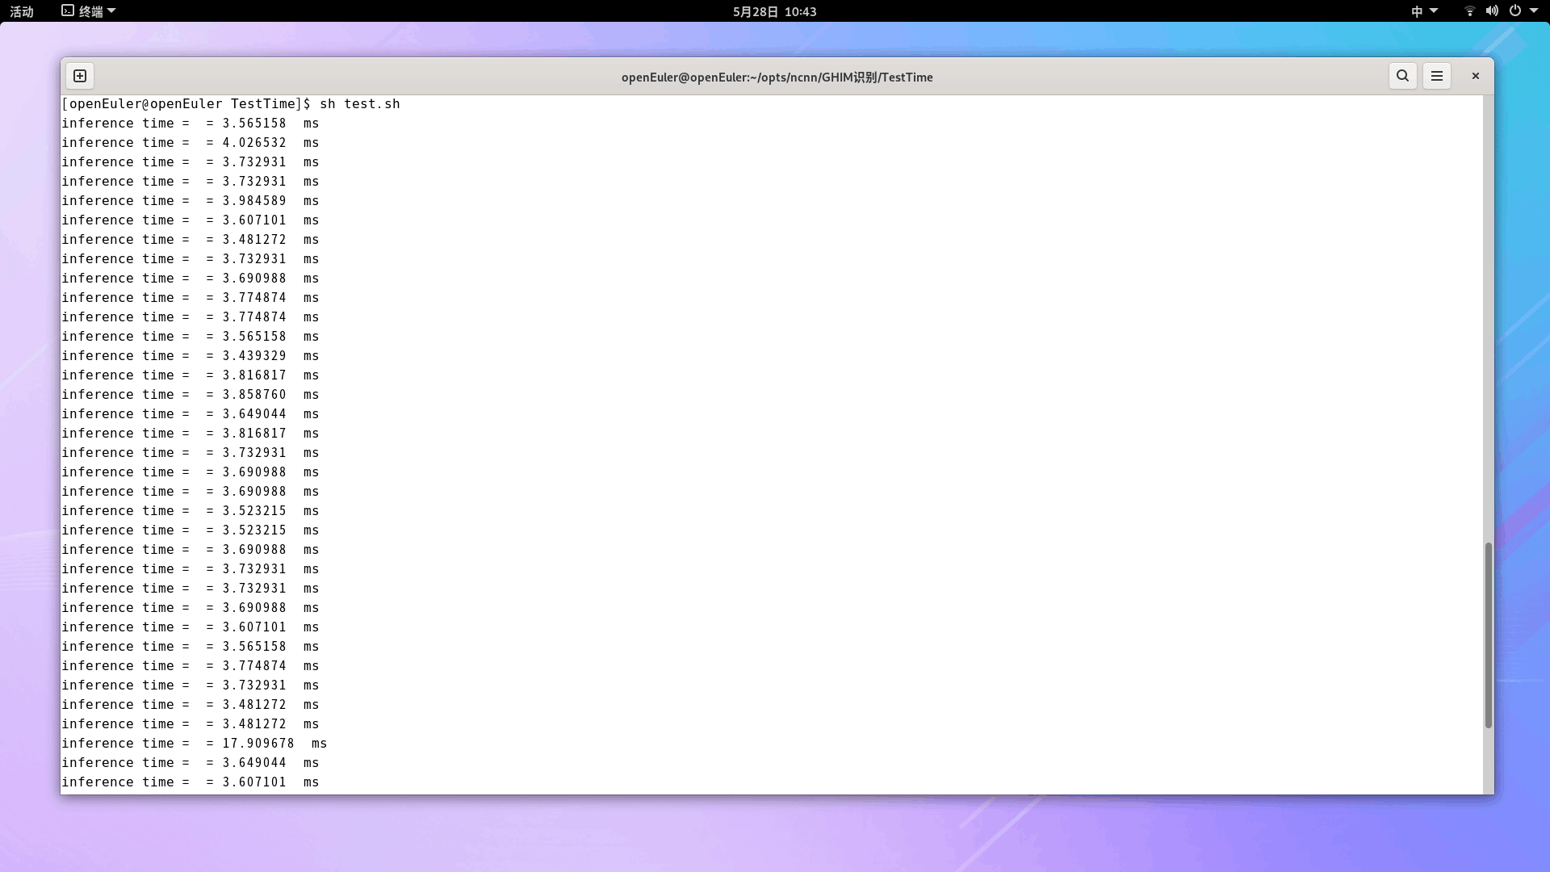Click the volume speaker icon

1492,11
